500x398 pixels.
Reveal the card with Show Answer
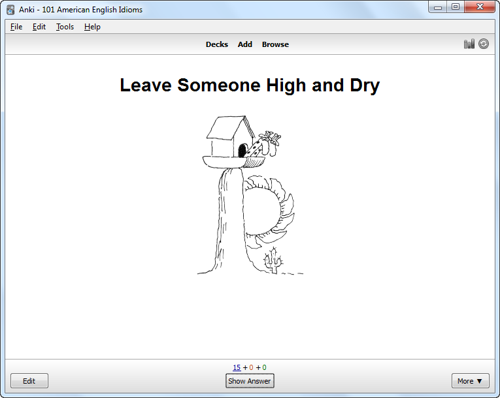click(250, 381)
